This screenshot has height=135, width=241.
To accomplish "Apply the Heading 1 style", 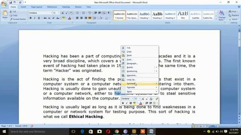I will point(145,15).
